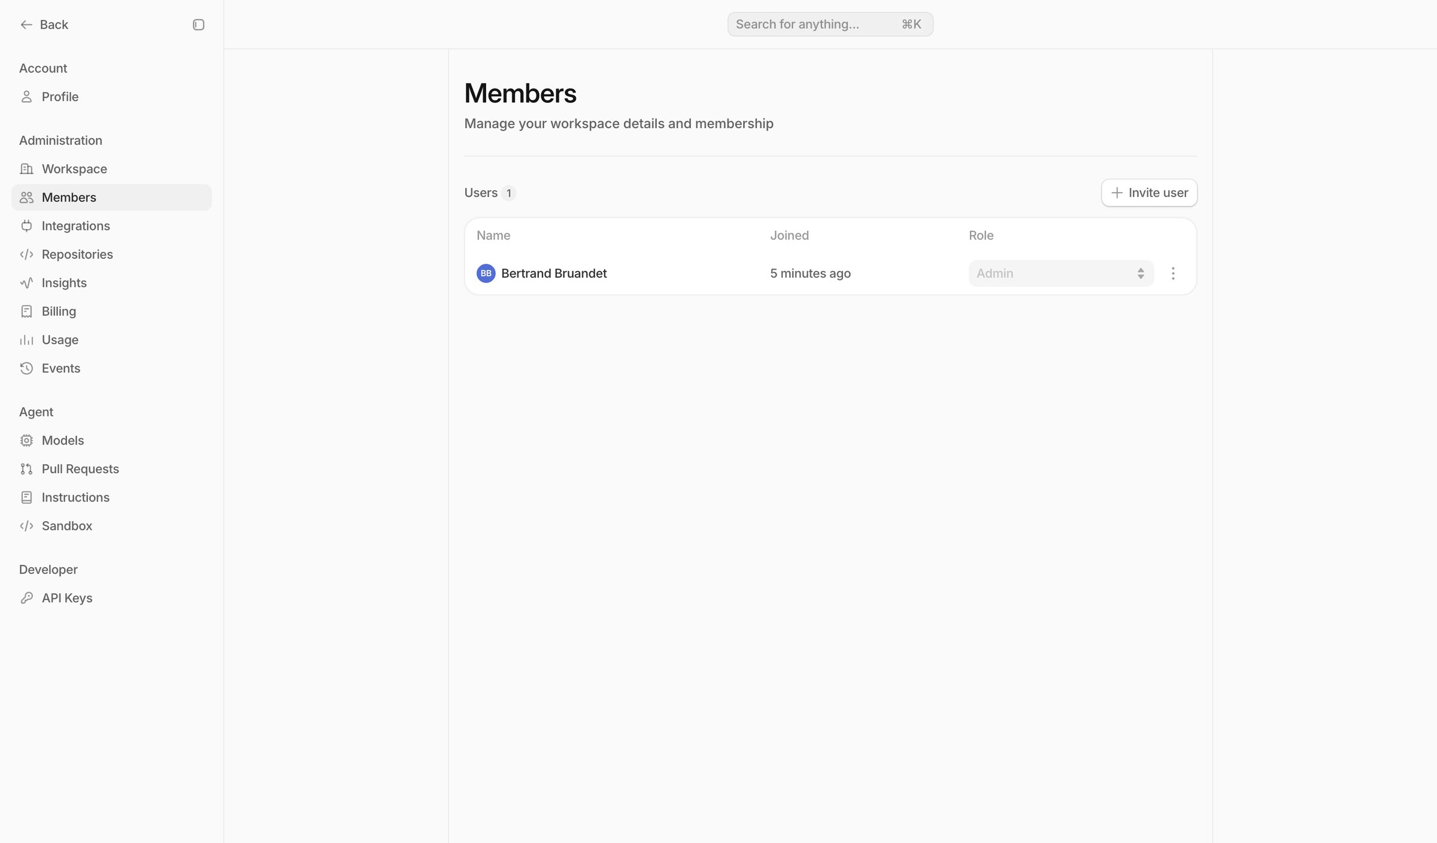Open the Usage page
The width and height of the screenshot is (1437, 843).
(x=111, y=340)
